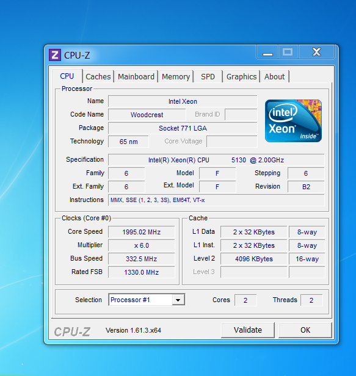Click the Code Name value Woodcrest
The image size is (356, 376).
(147, 115)
